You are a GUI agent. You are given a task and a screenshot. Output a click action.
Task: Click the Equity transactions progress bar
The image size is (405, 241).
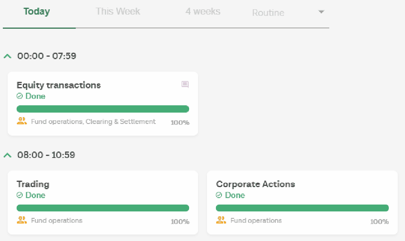click(103, 109)
